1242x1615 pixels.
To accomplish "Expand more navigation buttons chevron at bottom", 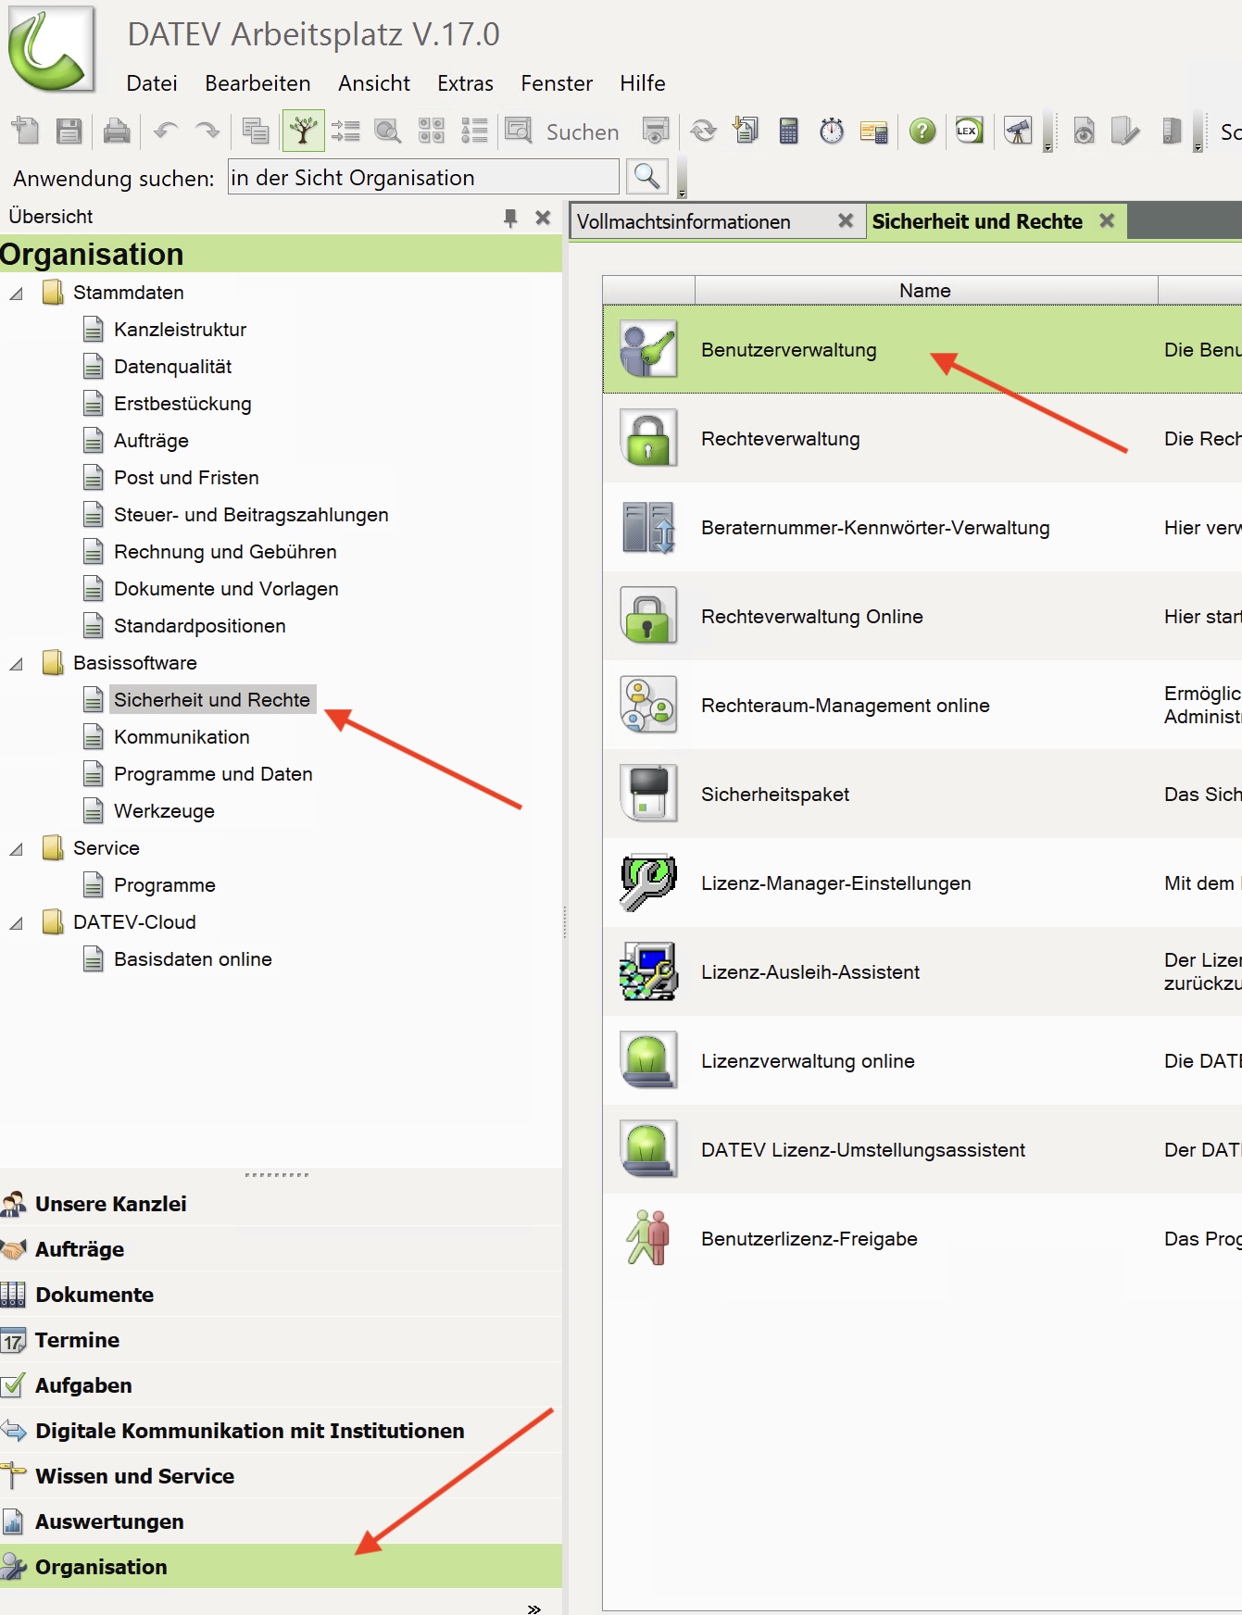I will click(x=533, y=1609).
